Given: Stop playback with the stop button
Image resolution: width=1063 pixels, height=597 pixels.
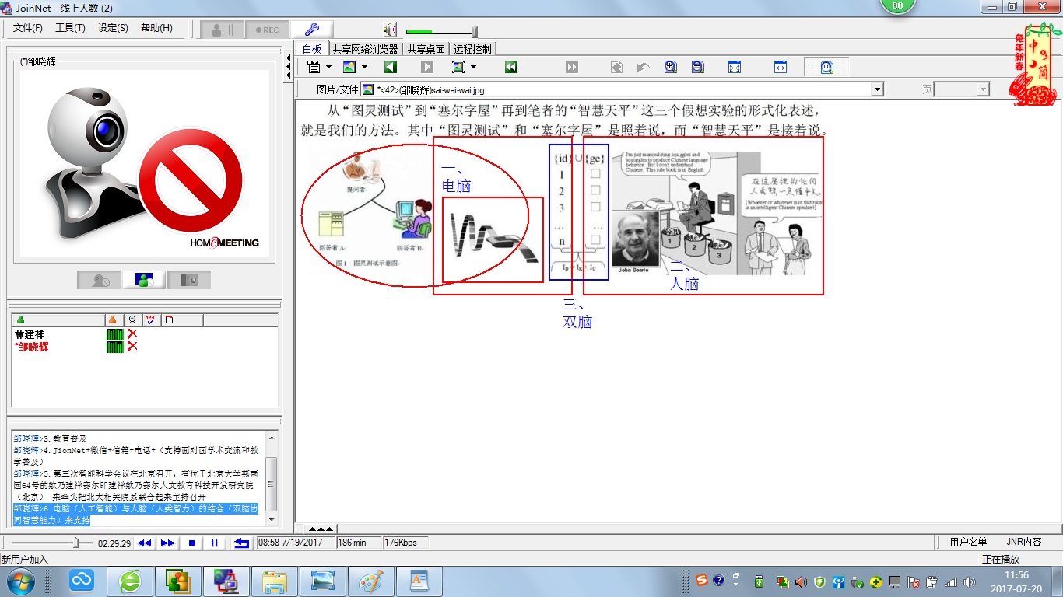Looking at the screenshot, I should [x=191, y=543].
